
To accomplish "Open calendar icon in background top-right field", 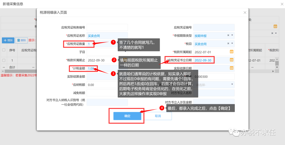I will 275,26.
